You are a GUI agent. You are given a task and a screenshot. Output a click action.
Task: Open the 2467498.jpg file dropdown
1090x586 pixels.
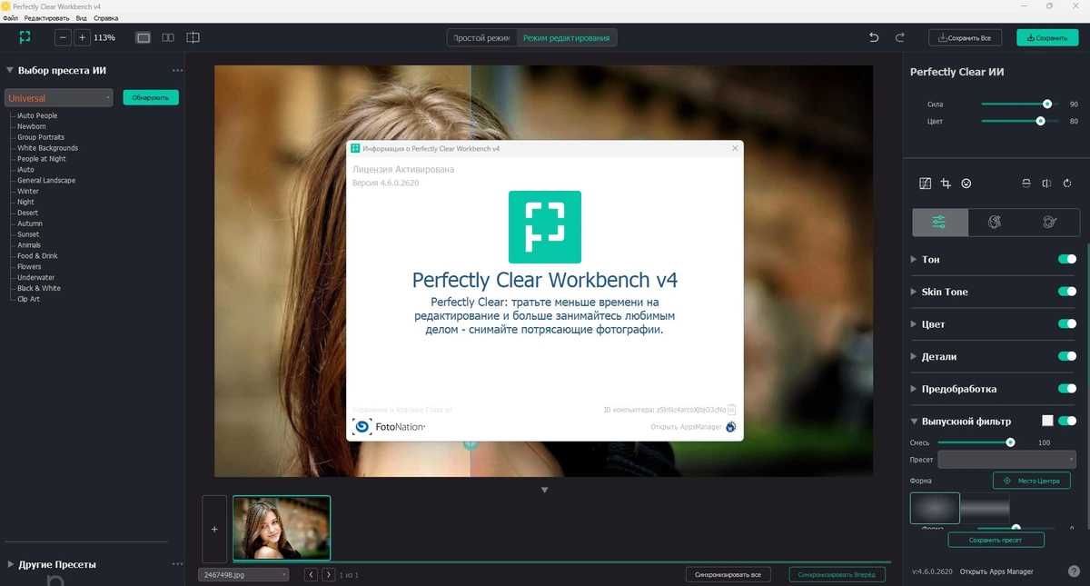243,574
